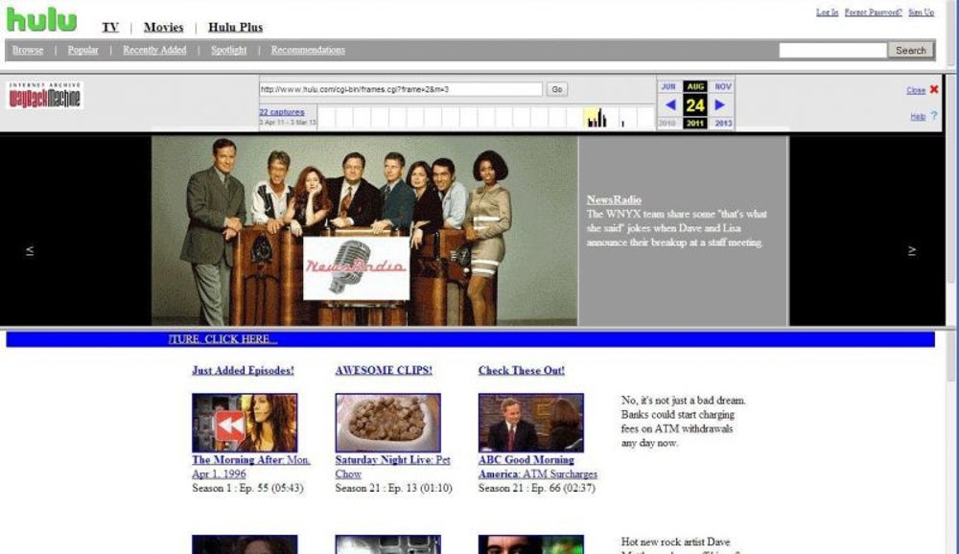
Task: Open ABC Good Morning America ATM Surcharges link
Action: tap(538, 467)
